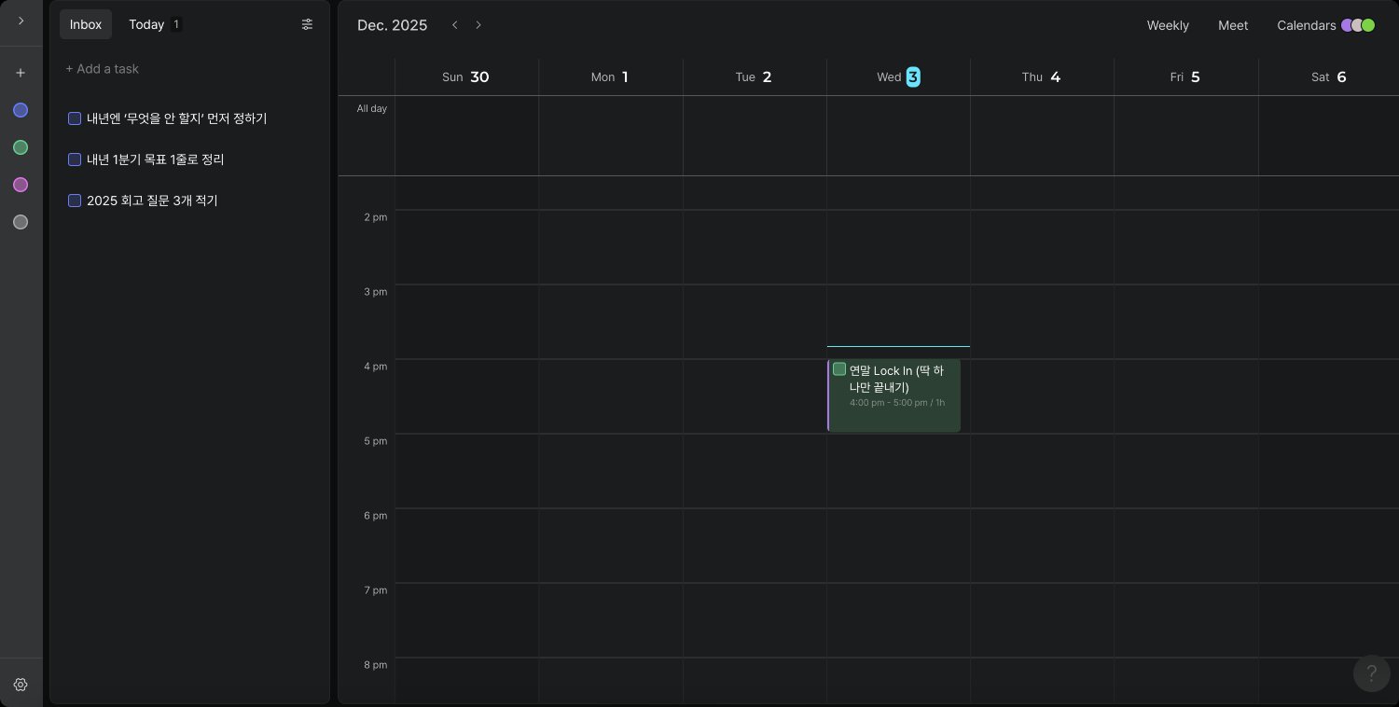Click the Meet button
The height and width of the screenshot is (707, 1399).
pos(1232,25)
